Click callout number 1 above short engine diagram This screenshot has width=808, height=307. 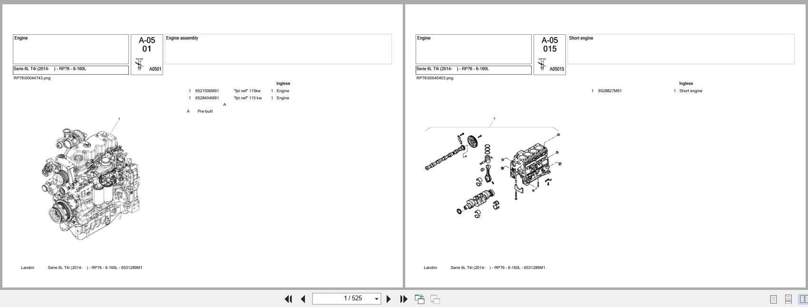click(494, 119)
